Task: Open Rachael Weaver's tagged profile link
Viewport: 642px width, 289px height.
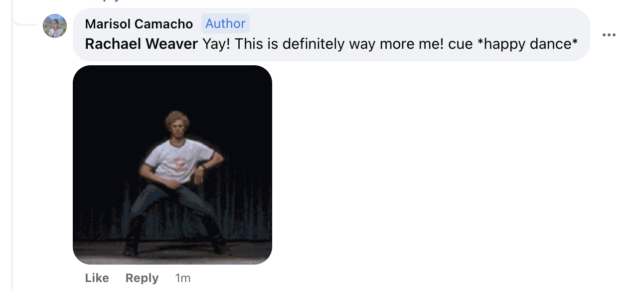Action: click(x=141, y=44)
